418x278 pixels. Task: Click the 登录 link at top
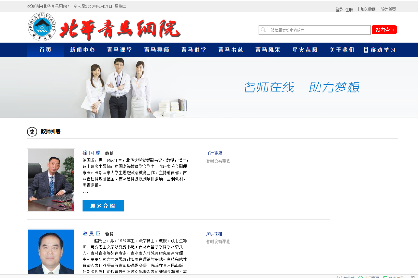tap(339, 10)
